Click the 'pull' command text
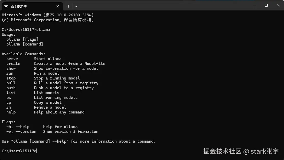Image resolution: width=284 pixels, height=160 pixels. pyautogui.click(x=11, y=83)
